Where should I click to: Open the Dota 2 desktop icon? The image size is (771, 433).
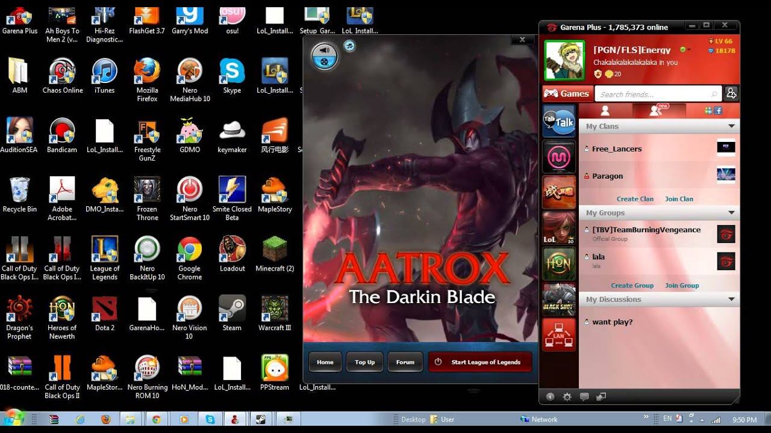pos(105,313)
